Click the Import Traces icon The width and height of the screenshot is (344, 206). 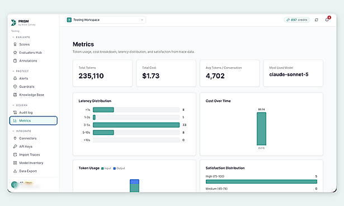coord(15,154)
